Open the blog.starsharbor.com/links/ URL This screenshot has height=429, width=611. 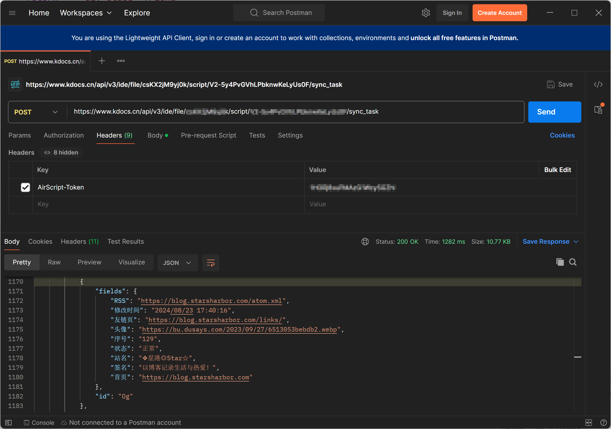(215, 320)
